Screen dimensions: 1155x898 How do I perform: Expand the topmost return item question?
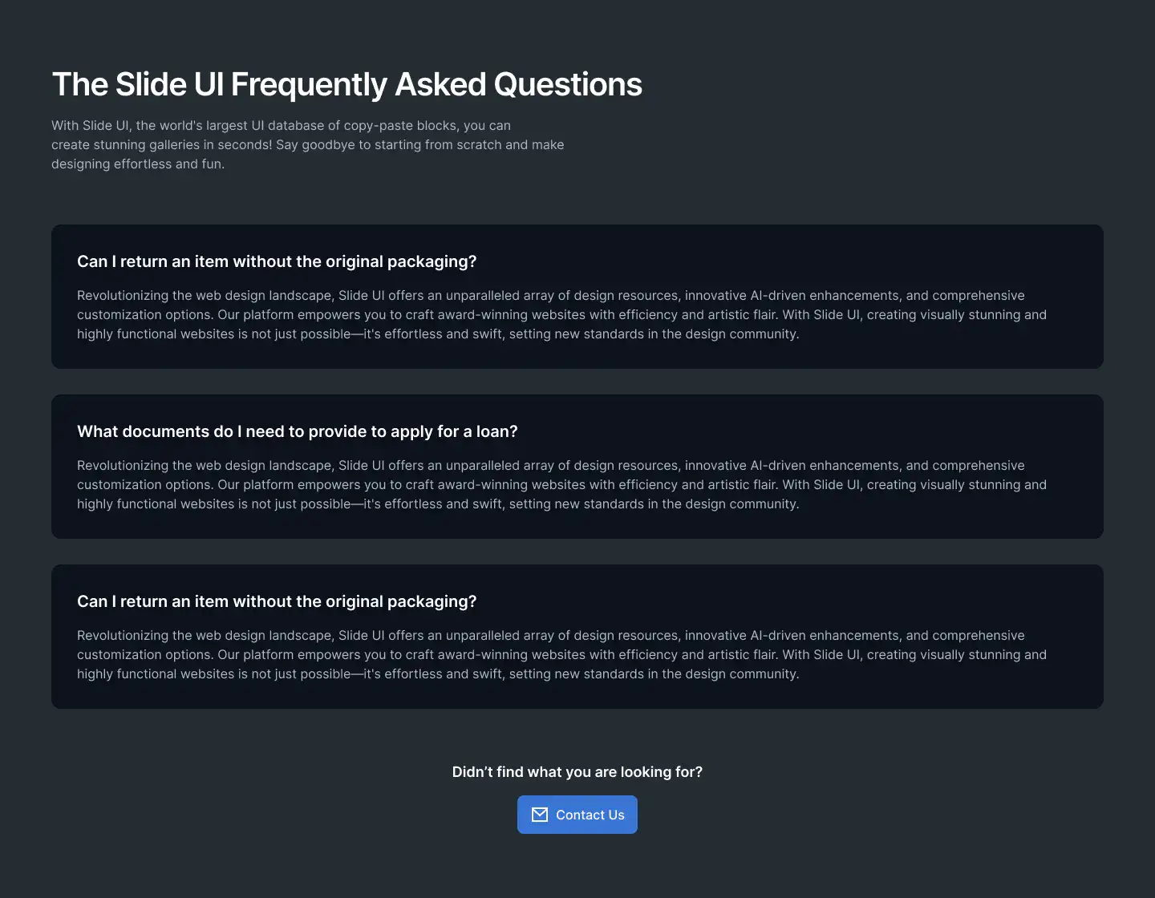coord(277,261)
